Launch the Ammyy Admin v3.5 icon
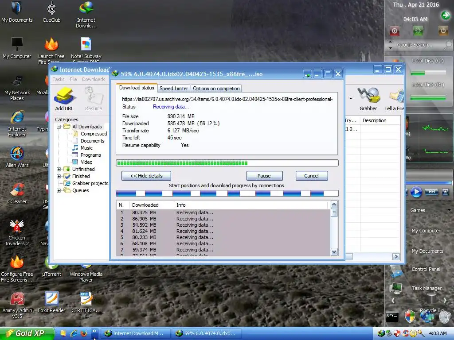Screen dimensions: 454x340 (x=17, y=305)
